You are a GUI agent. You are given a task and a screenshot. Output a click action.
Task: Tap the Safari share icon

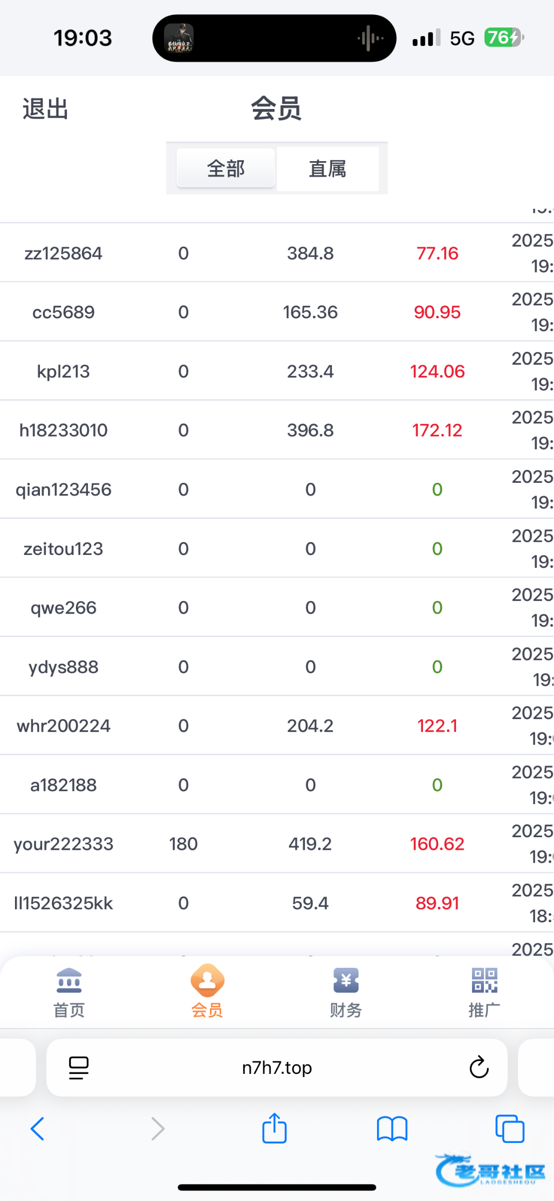tap(274, 1129)
